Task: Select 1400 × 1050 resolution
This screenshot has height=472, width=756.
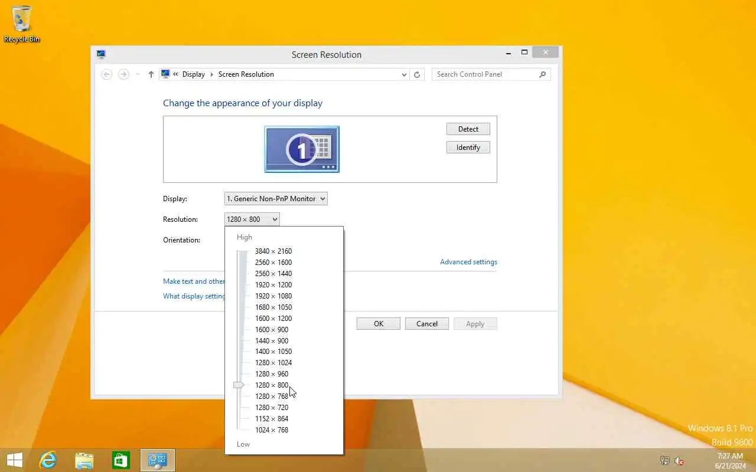Action: (273, 352)
